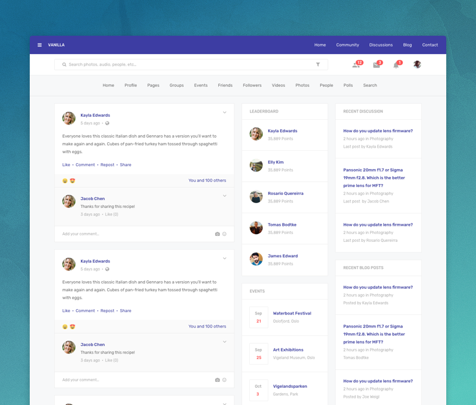Expand the first post options chevron
476x405 pixels.
point(224,113)
